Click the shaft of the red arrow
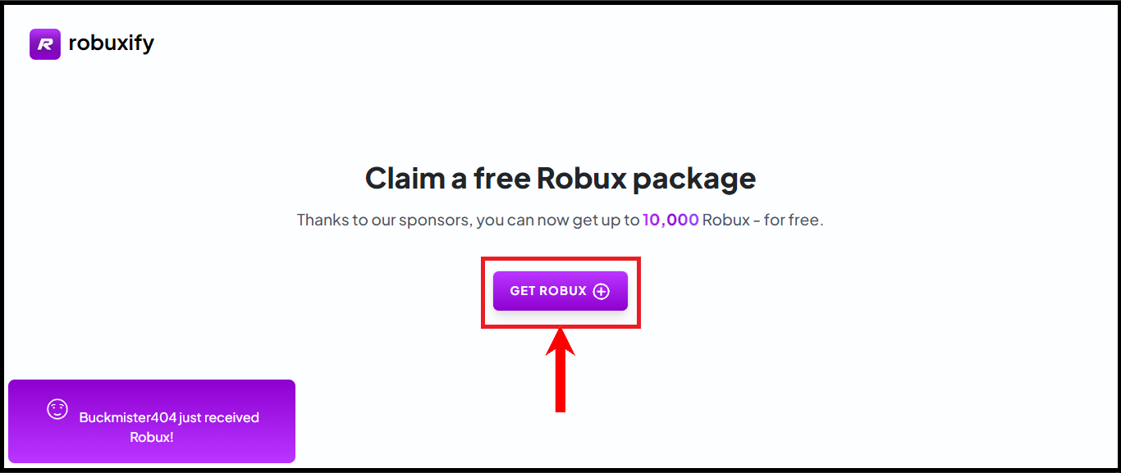Screen dimensions: 1121x473 (560, 384)
